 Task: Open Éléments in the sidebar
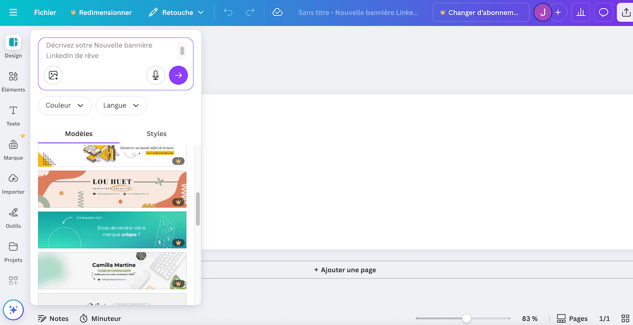[x=13, y=82]
